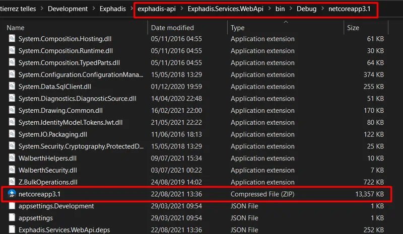Screen dimensions: 403x234
Task: Click the 722 KB size value
Action: pyautogui.click(x=374, y=182)
